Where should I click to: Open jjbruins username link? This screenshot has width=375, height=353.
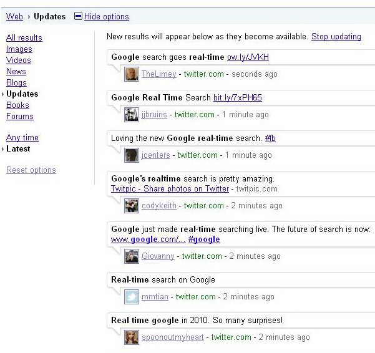pyautogui.click(x=154, y=115)
